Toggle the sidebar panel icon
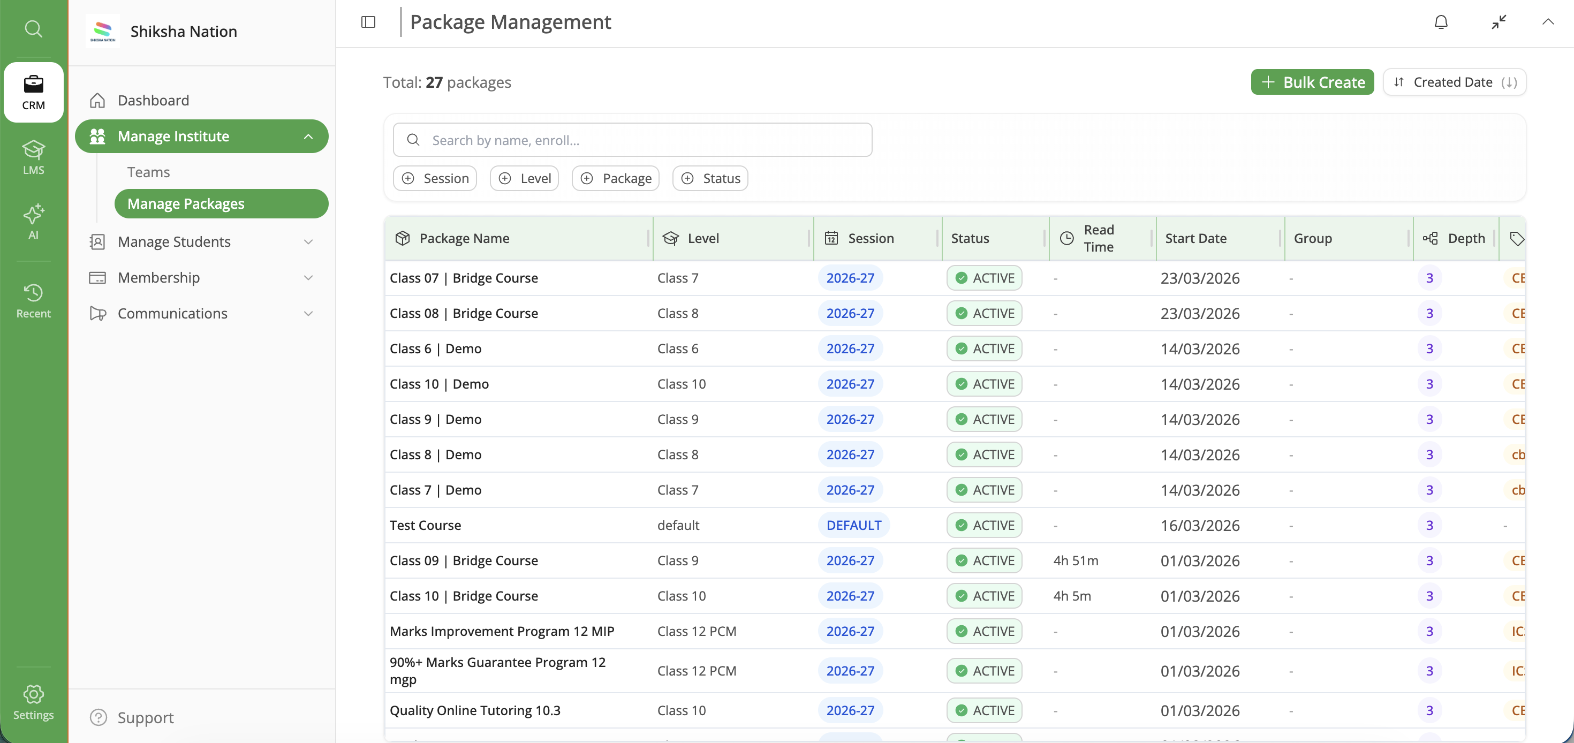The image size is (1574, 743). pos(368,22)
